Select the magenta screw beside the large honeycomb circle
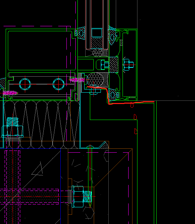This screenshot has width=195, height=224. pos(77,80)
